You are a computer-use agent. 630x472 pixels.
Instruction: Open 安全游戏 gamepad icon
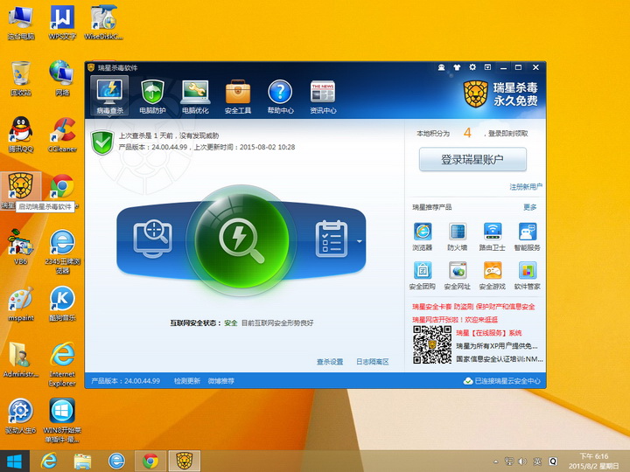(492, 274)
